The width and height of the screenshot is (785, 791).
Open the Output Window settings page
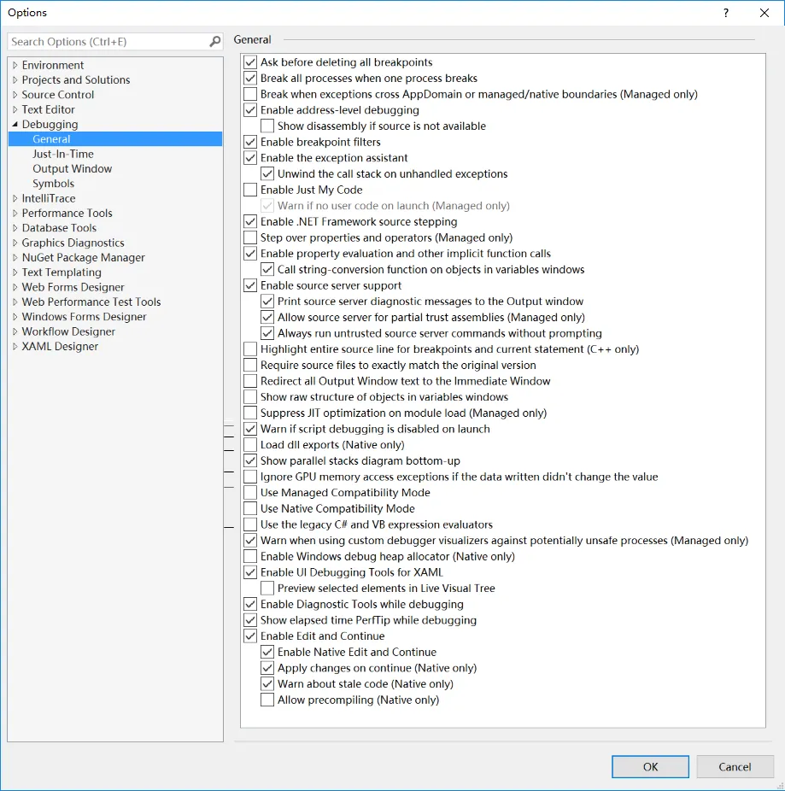click(72, 168)
